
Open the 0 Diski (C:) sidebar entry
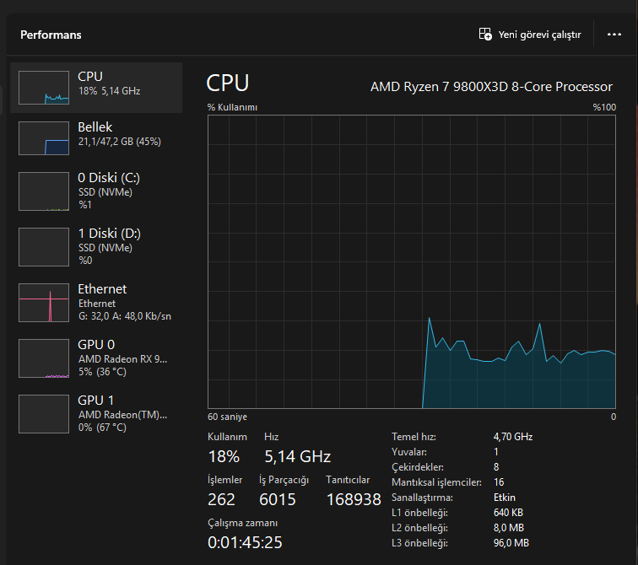pos(96,191)
